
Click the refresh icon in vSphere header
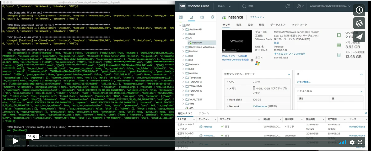288,6
